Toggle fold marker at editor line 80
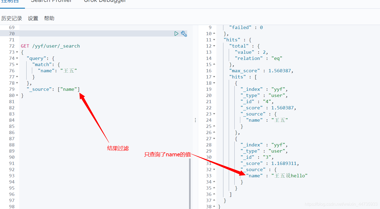Screen dimensions: 380x209 point(17,95)
